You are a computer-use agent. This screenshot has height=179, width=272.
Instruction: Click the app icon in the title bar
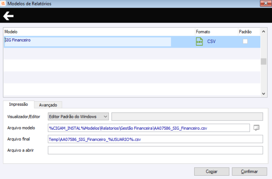click(x=3, y=3)
